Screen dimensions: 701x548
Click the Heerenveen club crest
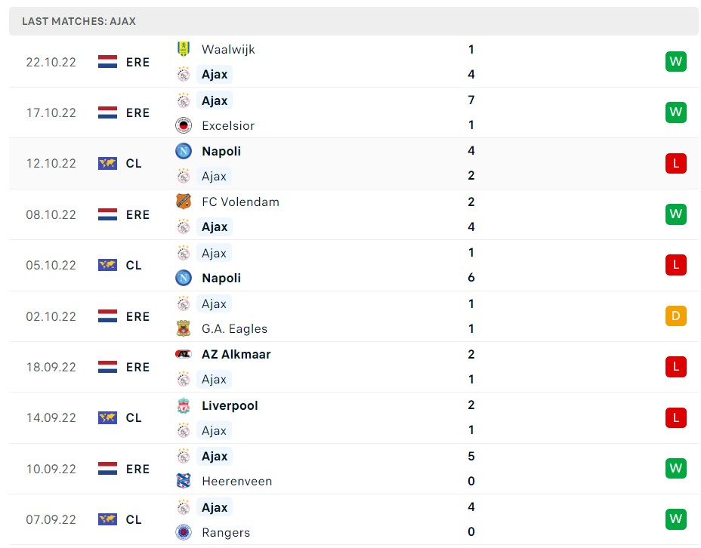pos(183,481)
